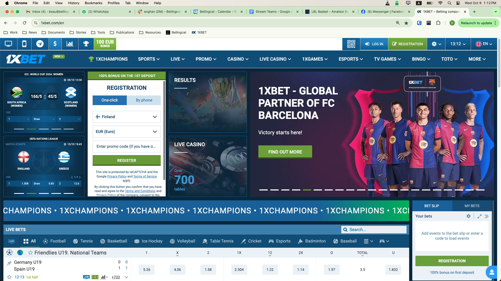Click odds 5.26 for Germany U19
The image size is (501, 281).
[x=147, y=270]
